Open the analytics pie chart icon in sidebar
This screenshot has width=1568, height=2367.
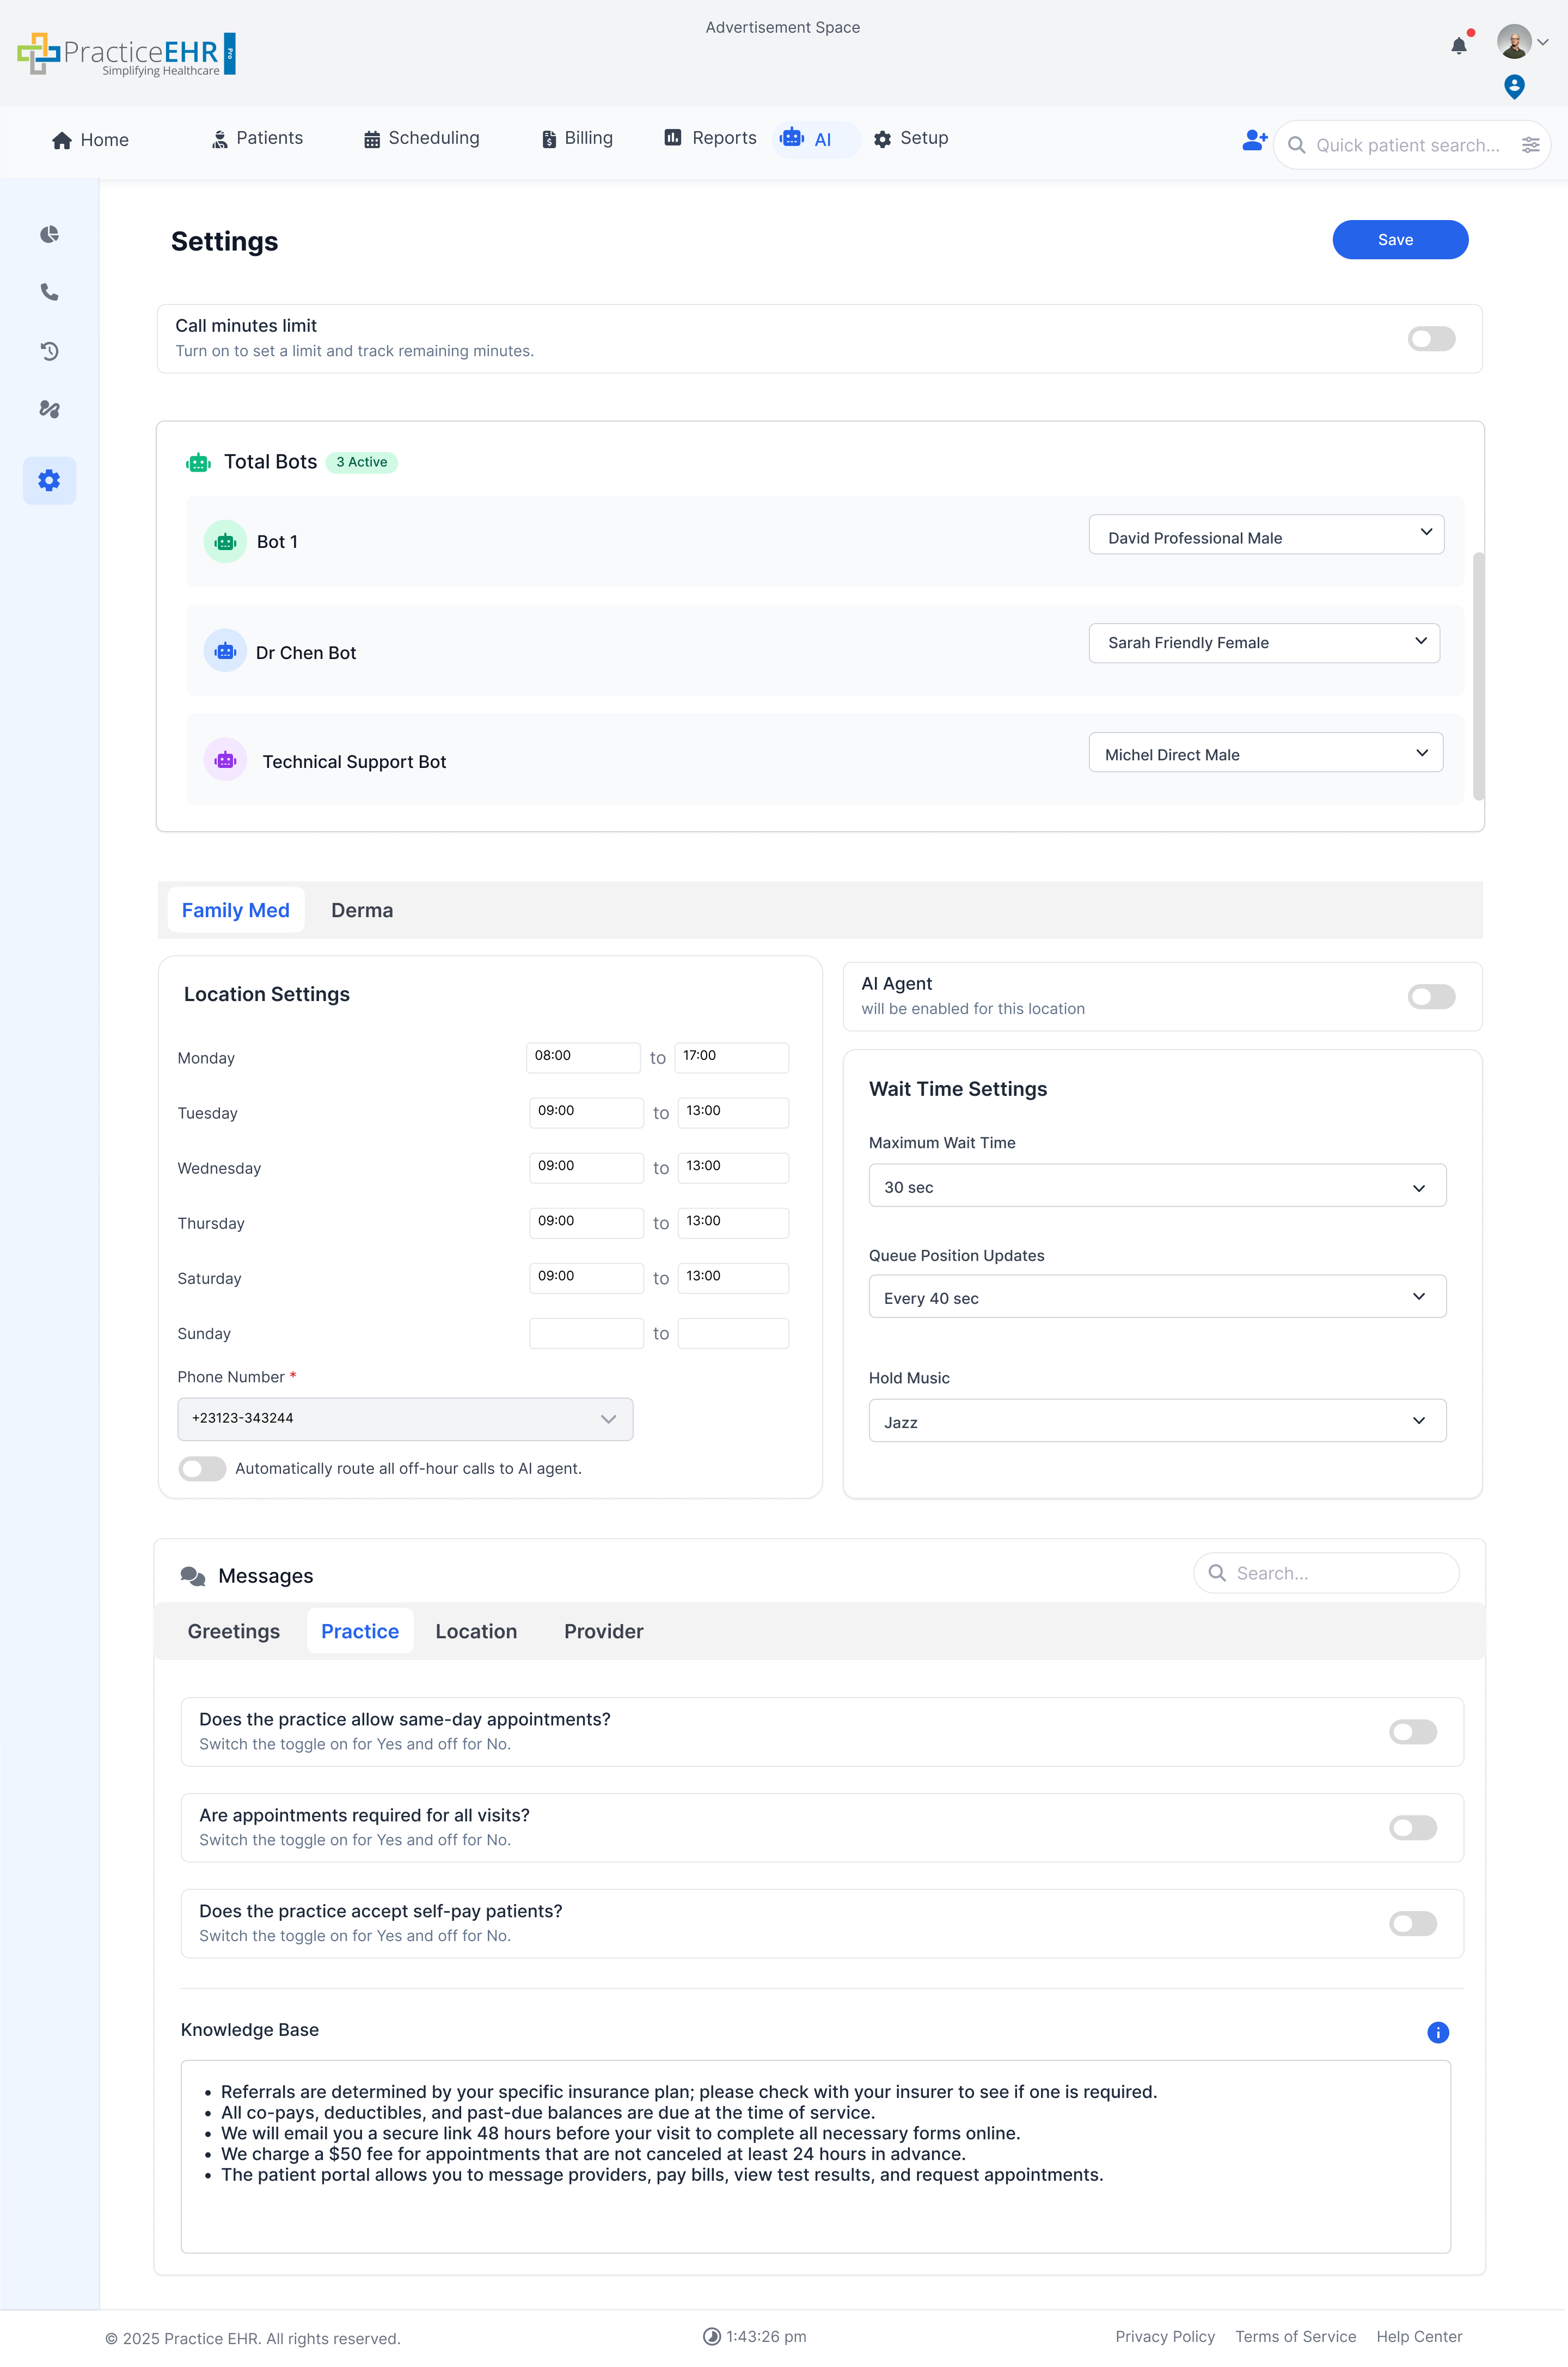48,233
